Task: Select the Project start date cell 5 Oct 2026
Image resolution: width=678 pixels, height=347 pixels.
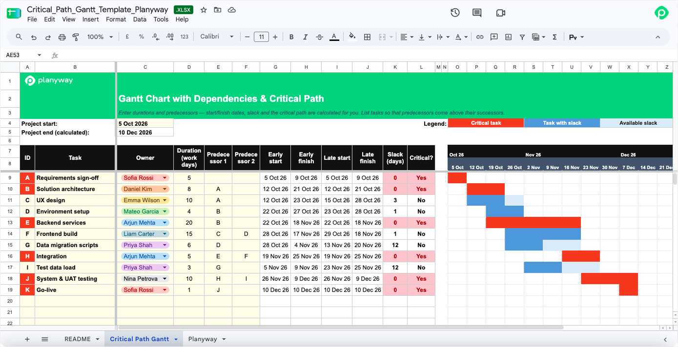Action: (x=145, y=124)
